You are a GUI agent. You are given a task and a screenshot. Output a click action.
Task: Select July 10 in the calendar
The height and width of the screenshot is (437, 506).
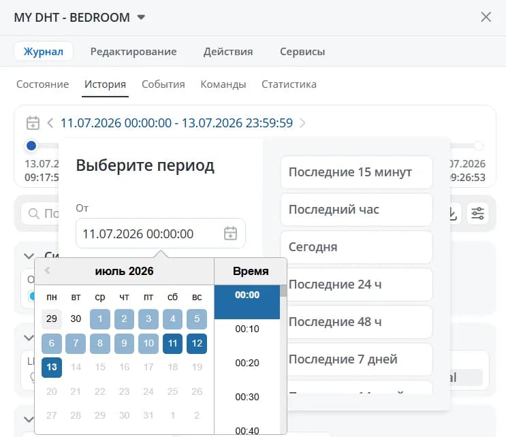[148, 343]
